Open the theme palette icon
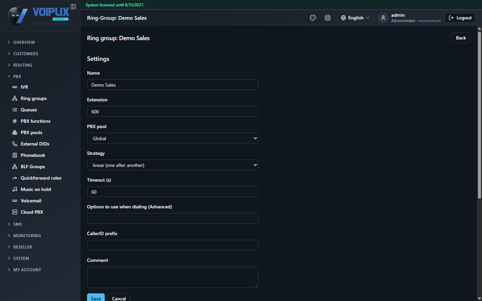Viewport: 482px width, 301px height. 313,18
